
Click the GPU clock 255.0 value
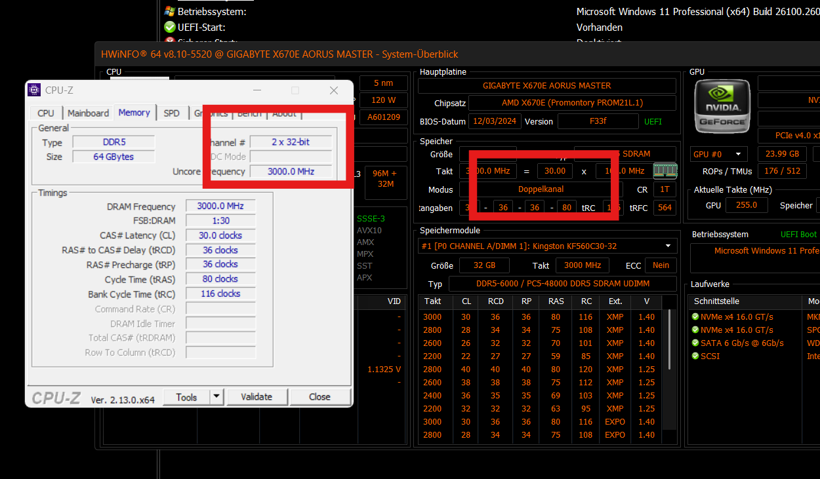747,205
